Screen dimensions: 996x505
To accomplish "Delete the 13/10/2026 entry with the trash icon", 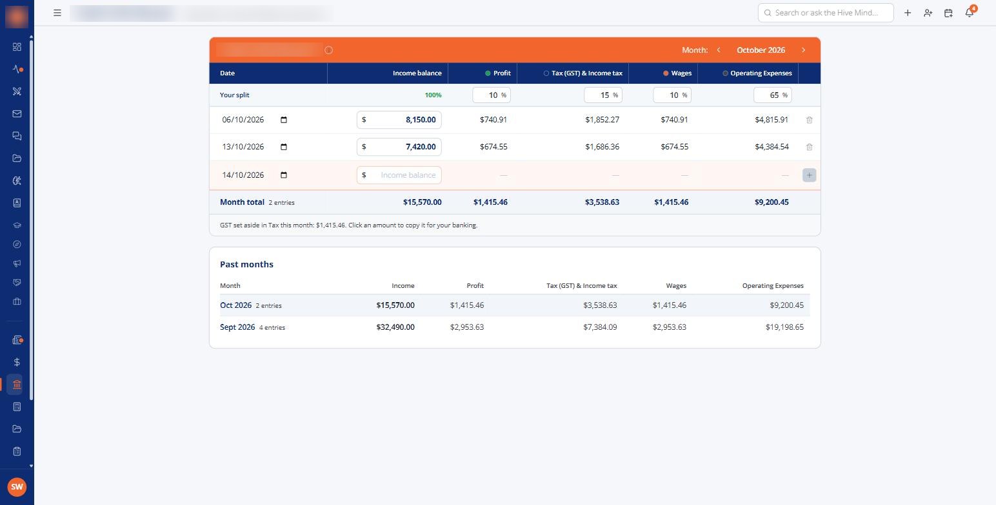I will coord(810,147).
